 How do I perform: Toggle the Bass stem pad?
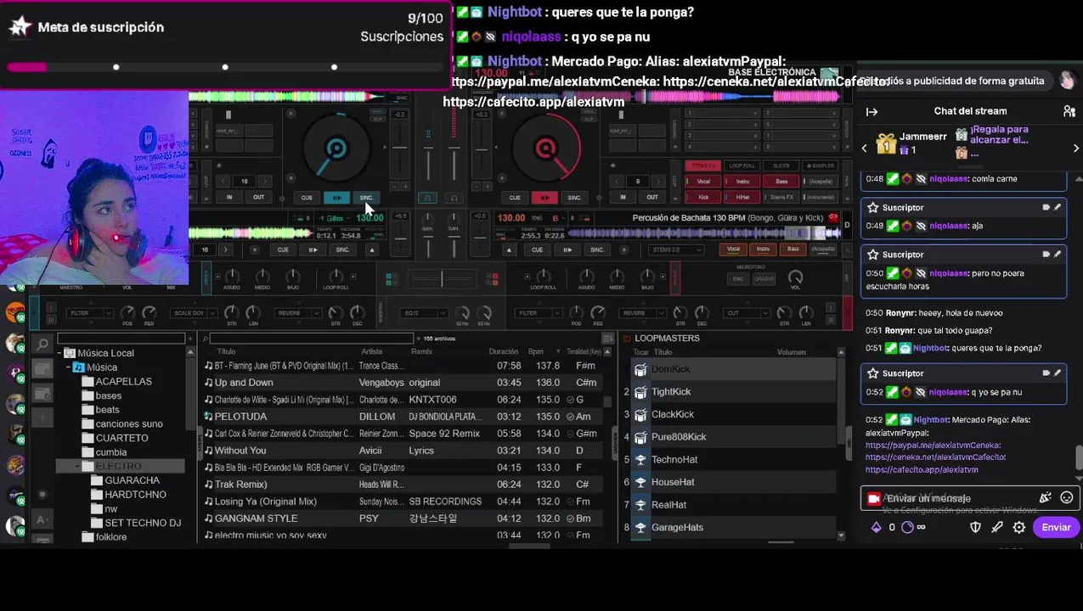[x=781, y=182]
